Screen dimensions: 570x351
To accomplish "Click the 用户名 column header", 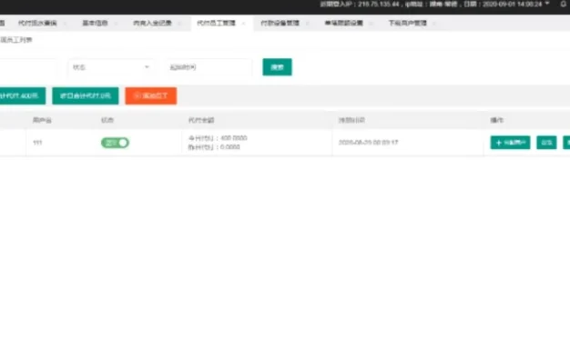I will pos(42,120).
